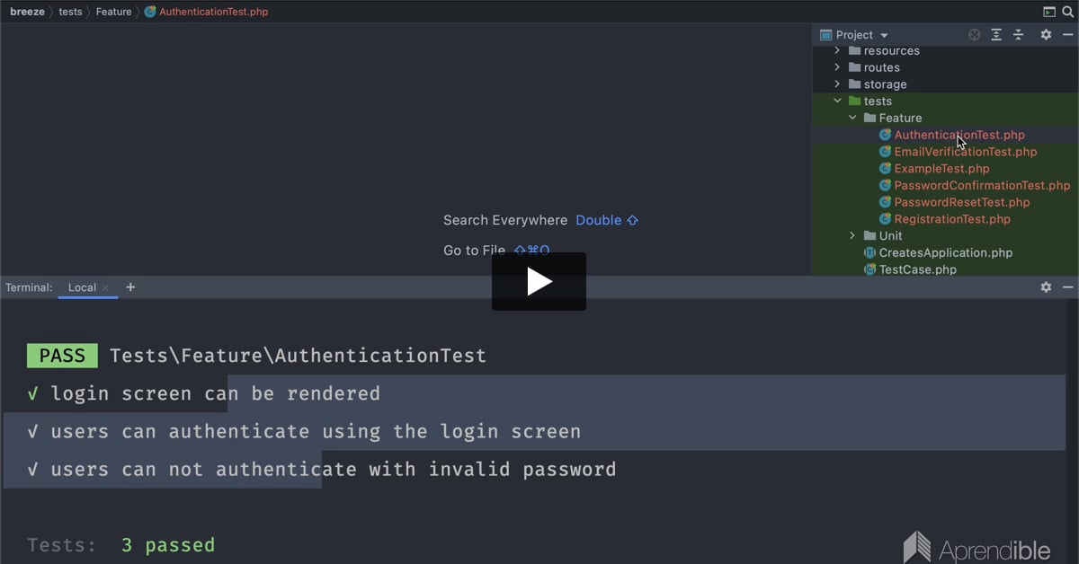Click the breeze breadcrumb
Screen dimensions: 1079x564
[x=27, y=12]
